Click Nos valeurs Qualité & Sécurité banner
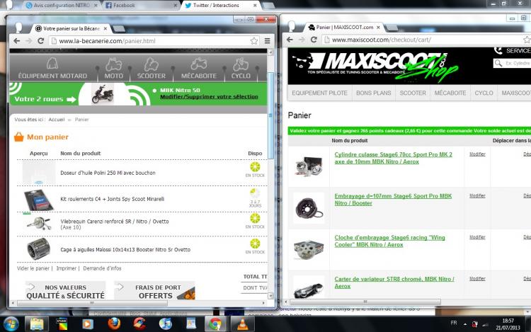The height and width of the screenshot is (332, 531). [65, 291]
